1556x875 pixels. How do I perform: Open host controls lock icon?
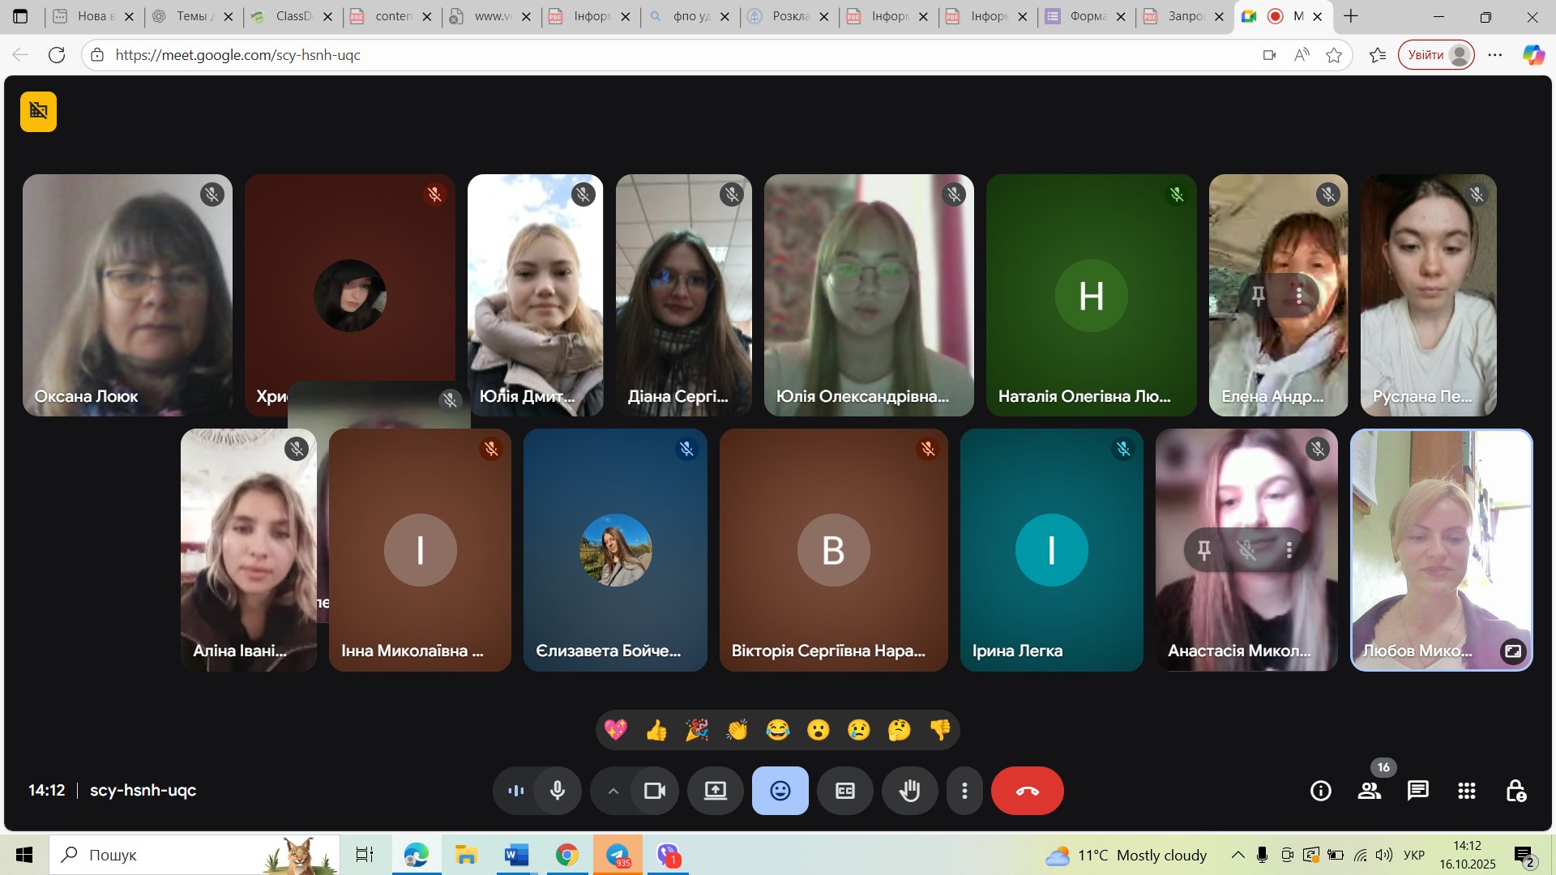click(x=1515, y=791)
